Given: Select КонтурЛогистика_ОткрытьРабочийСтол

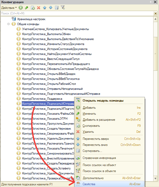Looking at the screenshot, I should pyautogui.click(x=49, y=84).
